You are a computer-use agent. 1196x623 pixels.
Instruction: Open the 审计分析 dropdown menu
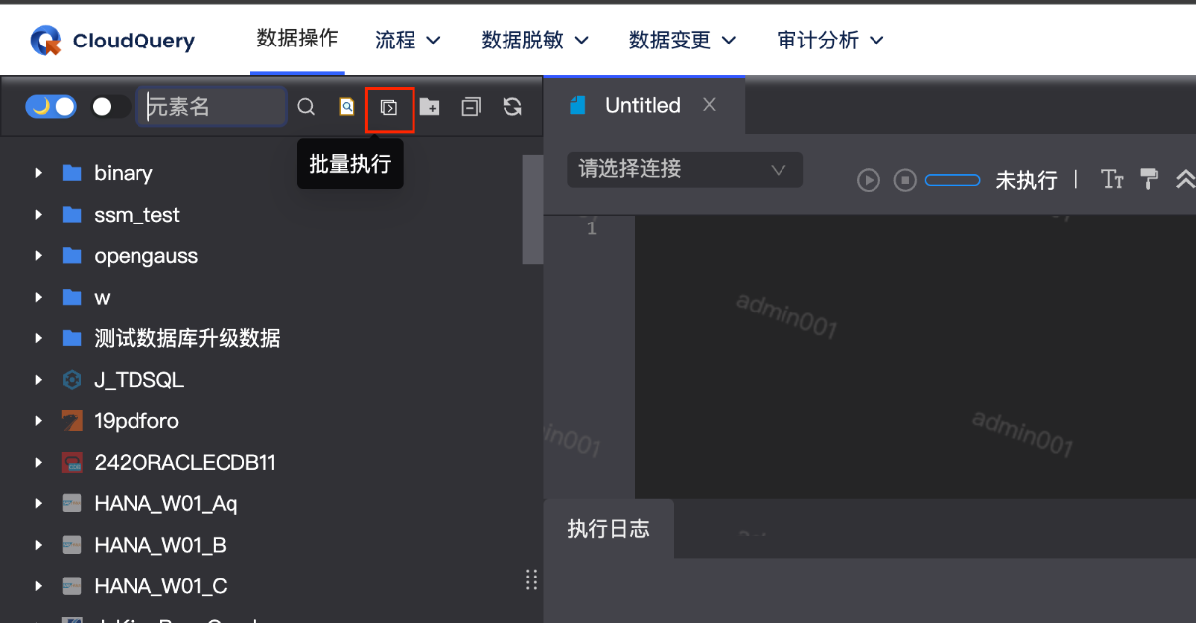click(831, 40)
